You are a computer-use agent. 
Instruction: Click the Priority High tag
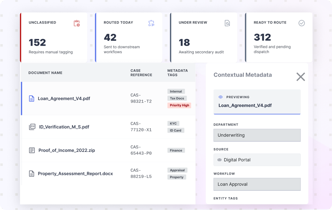[179, 105]
